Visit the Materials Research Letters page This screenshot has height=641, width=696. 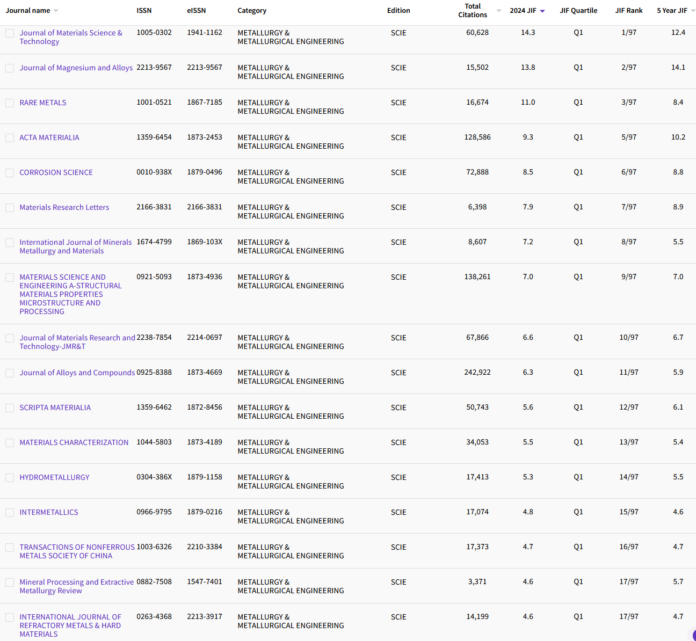pos(64,207)
